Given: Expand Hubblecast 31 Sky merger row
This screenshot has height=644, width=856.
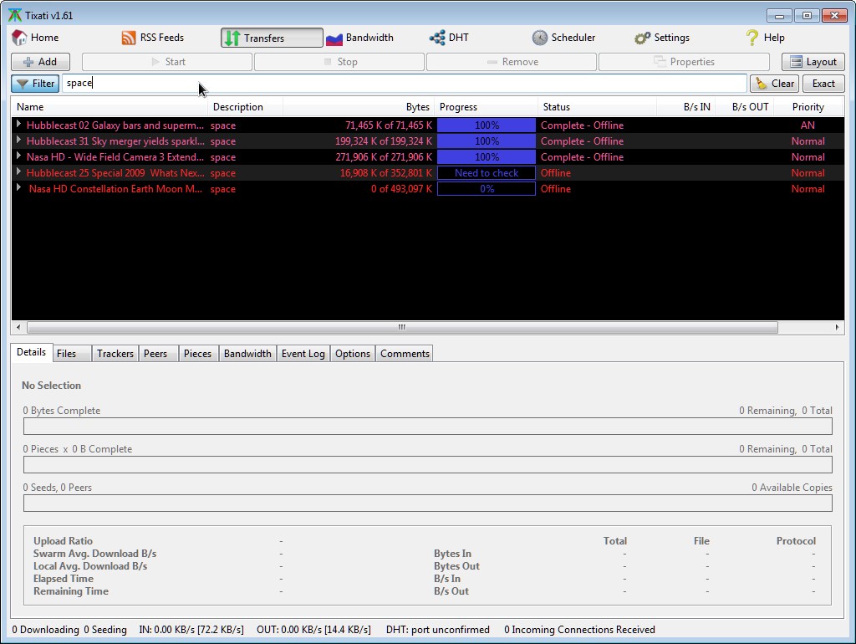Looking at the screenshot, I should (18, 140).
